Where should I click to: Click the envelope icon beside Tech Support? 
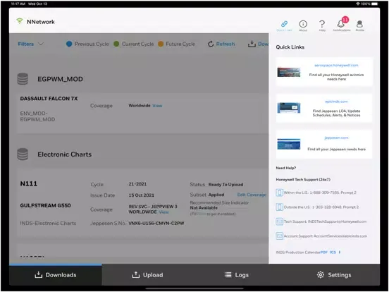point(279,221)
